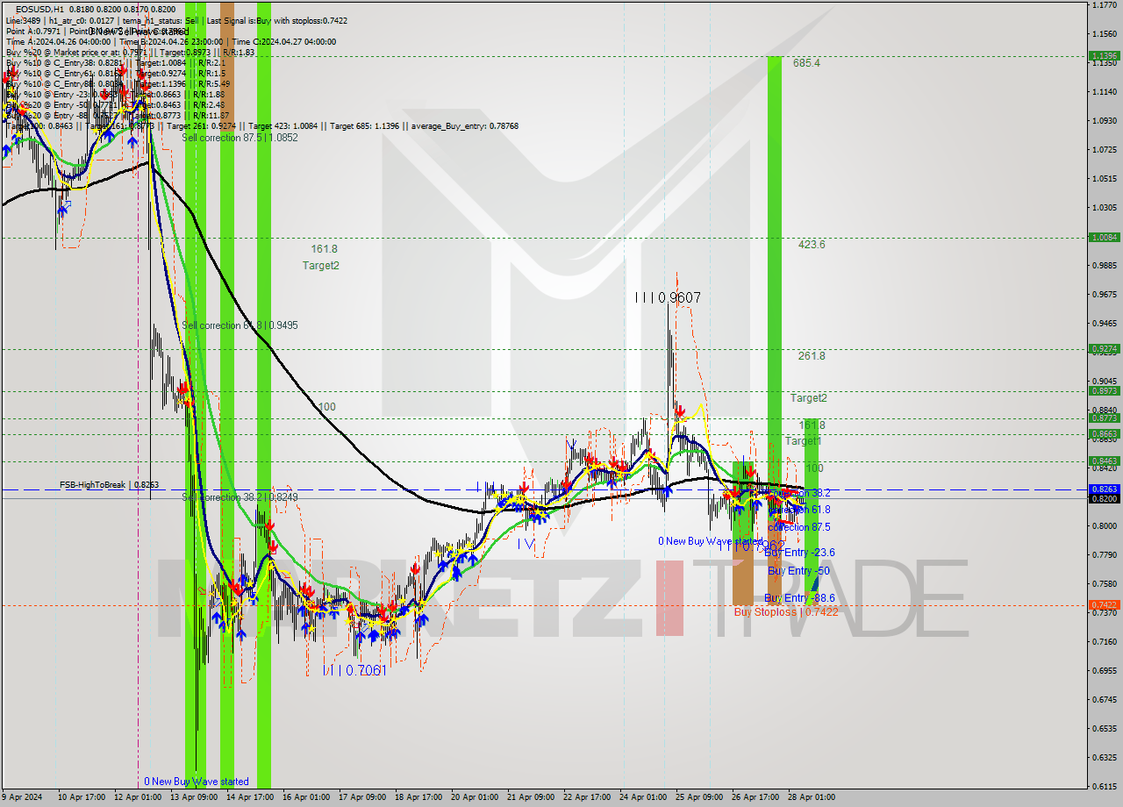Screen dimensions: 1123x807
Task: Click the 'Target1' label on chart
Action: [803, 441]
